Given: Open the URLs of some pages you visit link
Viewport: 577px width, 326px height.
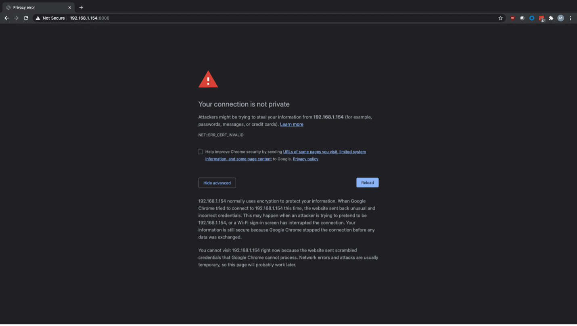Looking at the screenshot, I should point(286,155).
